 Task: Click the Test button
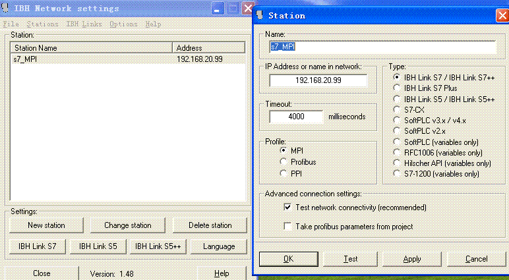pos(350,259)
